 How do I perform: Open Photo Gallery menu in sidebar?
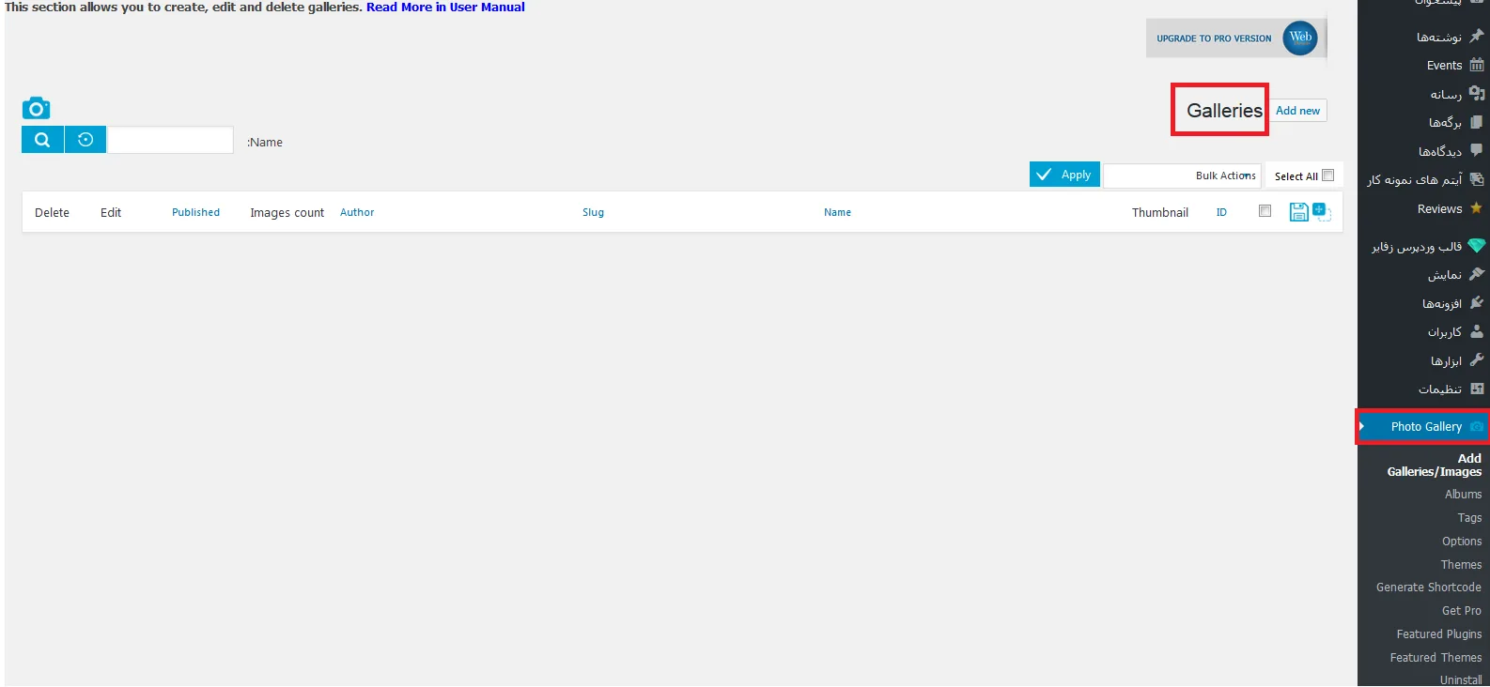[x=1423, y=426]
